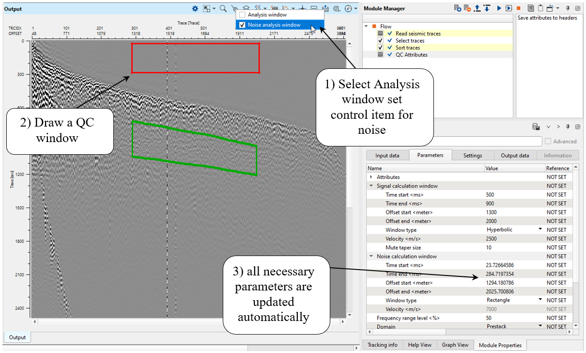Open the Hyperbolic window type dropdown
The image size is (586, 353).
pyautogui.click(x=540, y=229)
